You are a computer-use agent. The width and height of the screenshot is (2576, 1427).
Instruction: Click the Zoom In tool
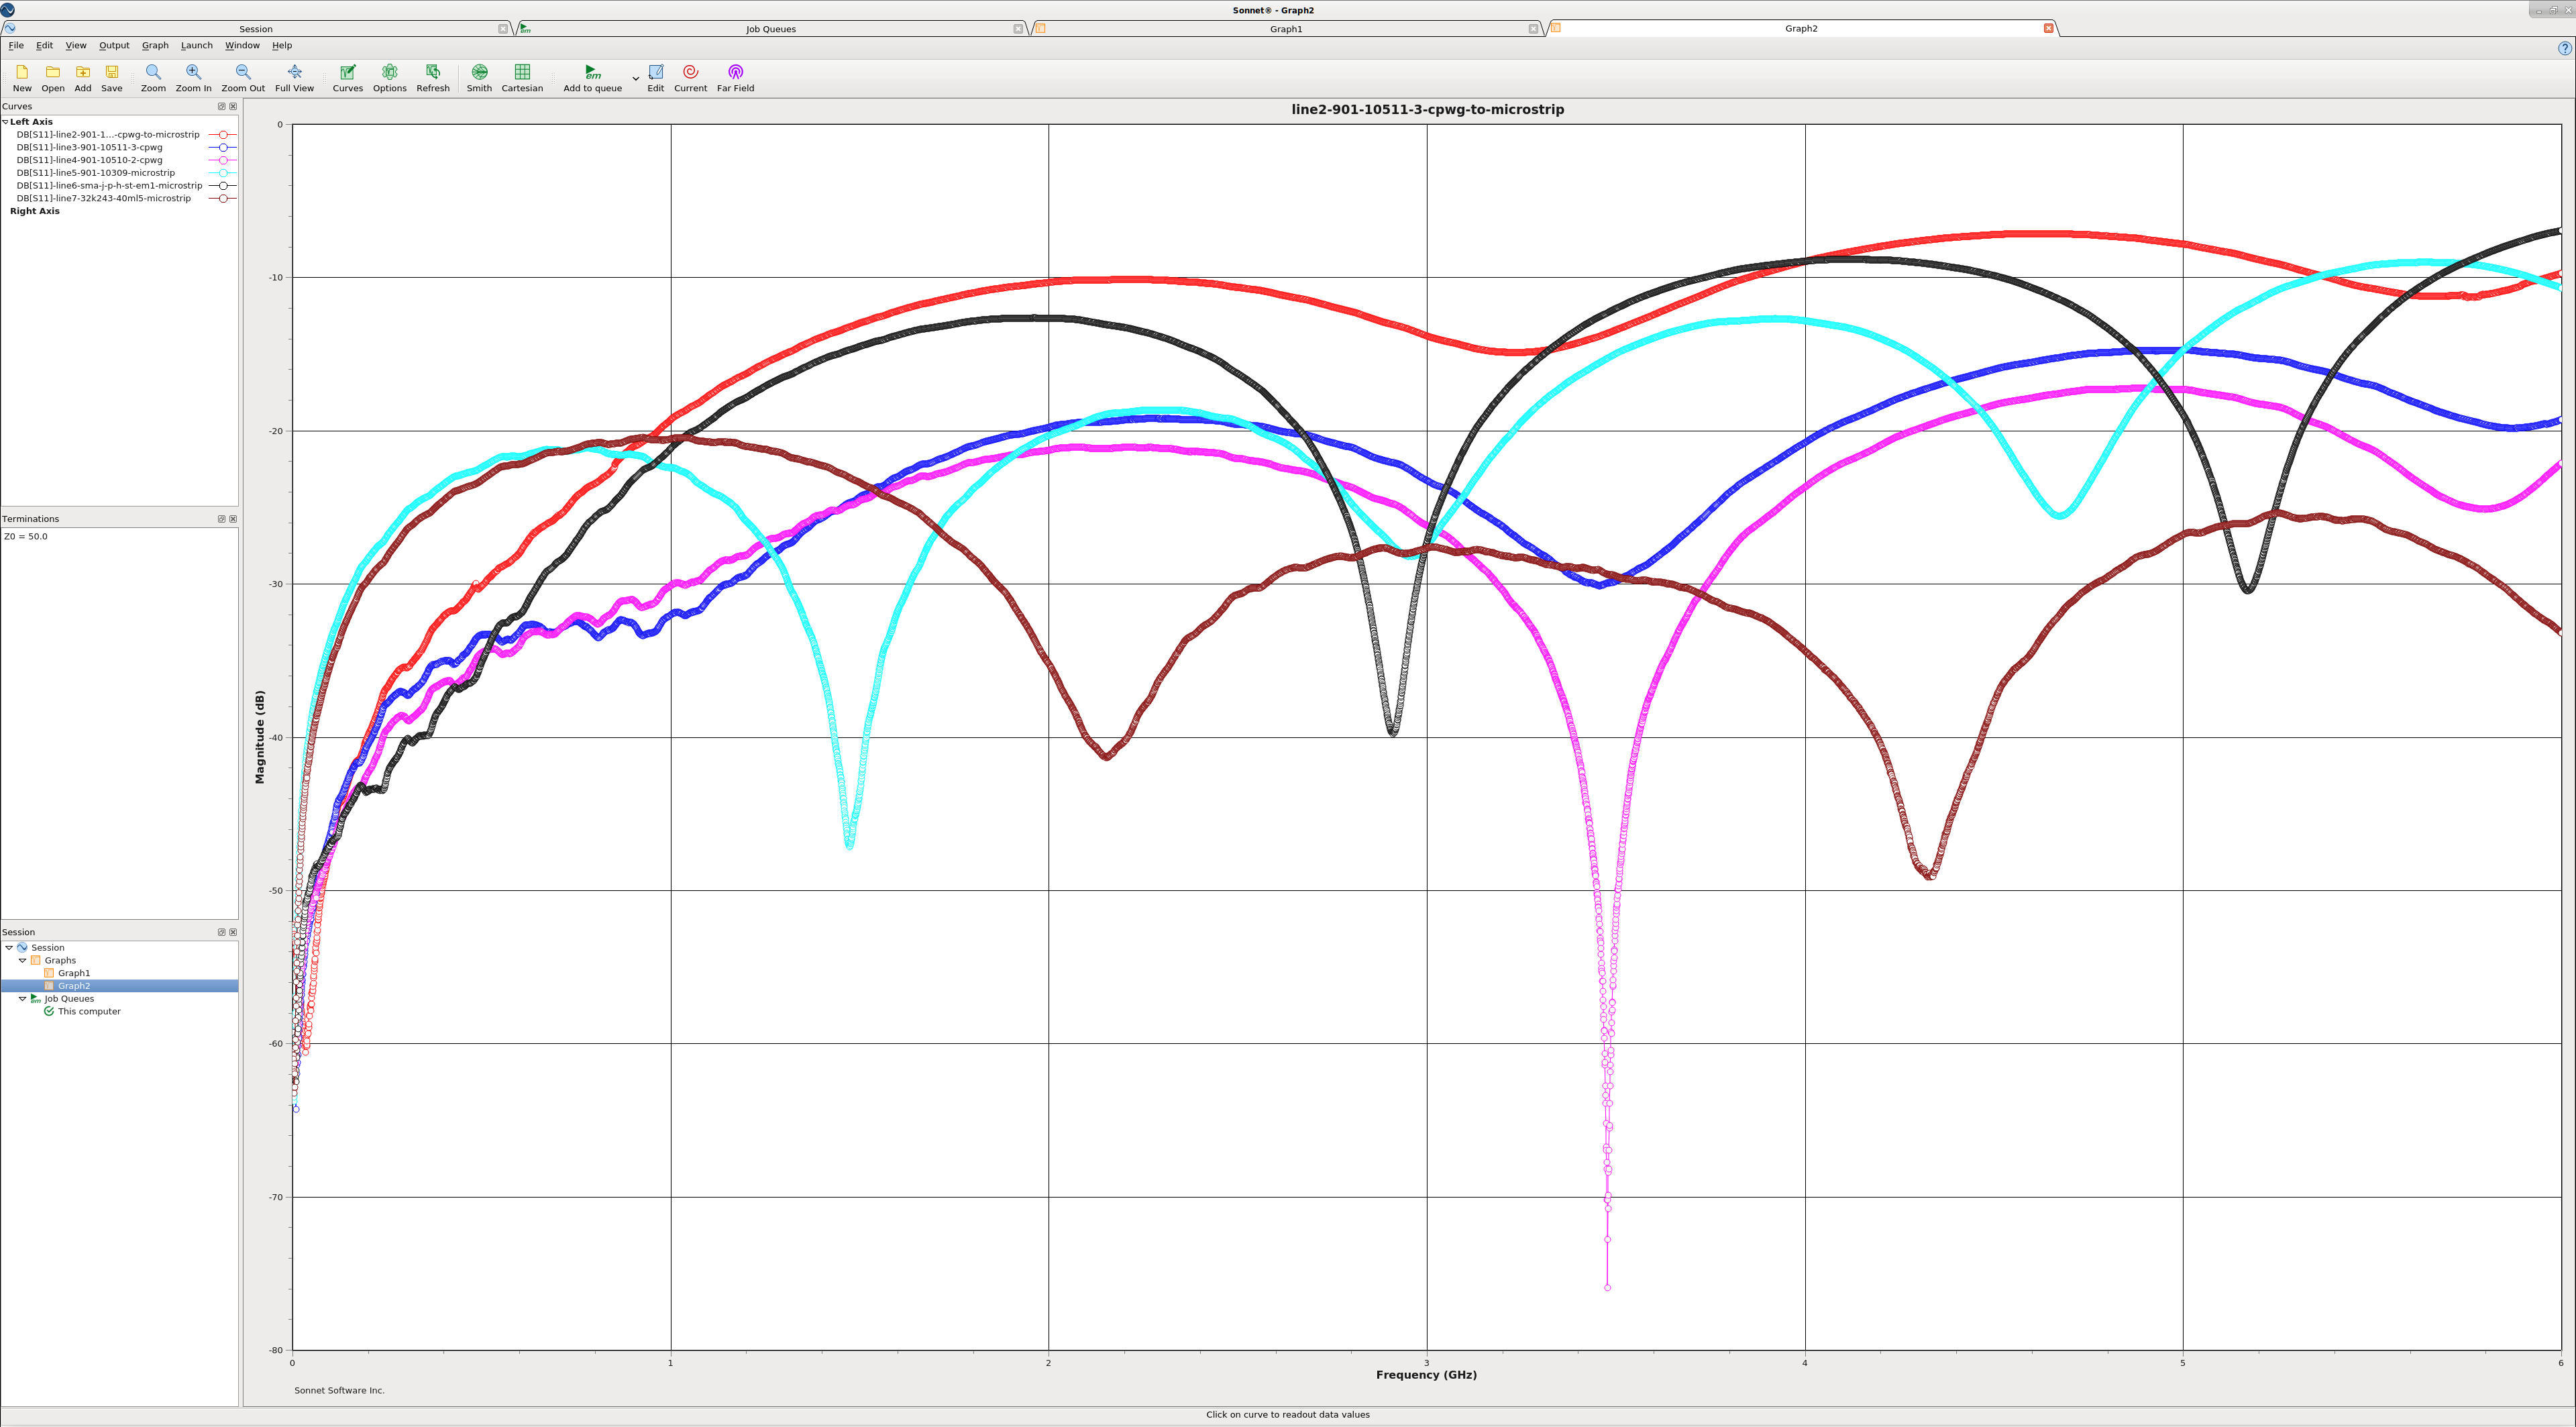coord(193,77)
